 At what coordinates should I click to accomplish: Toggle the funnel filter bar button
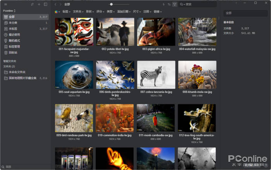pyautogui.click(x=175, y=4)
